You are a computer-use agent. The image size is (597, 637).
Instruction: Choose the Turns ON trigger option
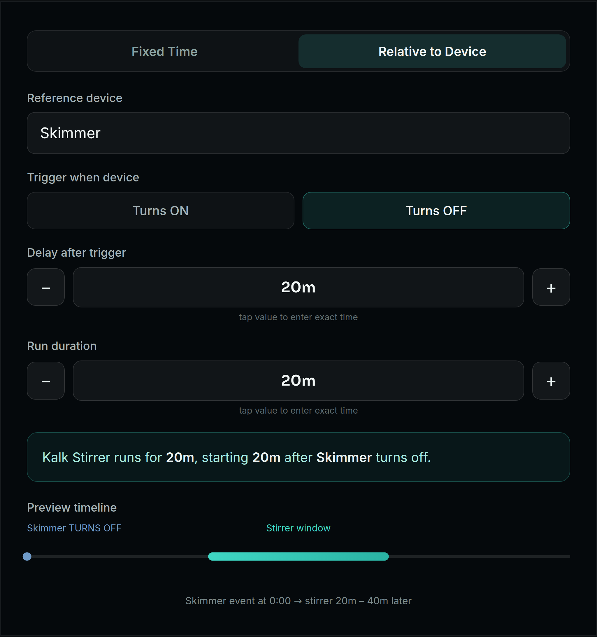[160, 211]
